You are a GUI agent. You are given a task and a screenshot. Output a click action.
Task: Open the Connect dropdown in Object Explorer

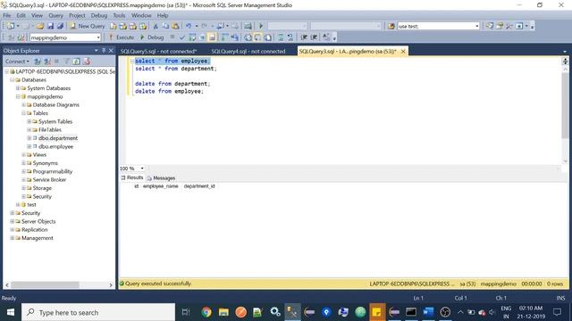click(x=17, y=62)
